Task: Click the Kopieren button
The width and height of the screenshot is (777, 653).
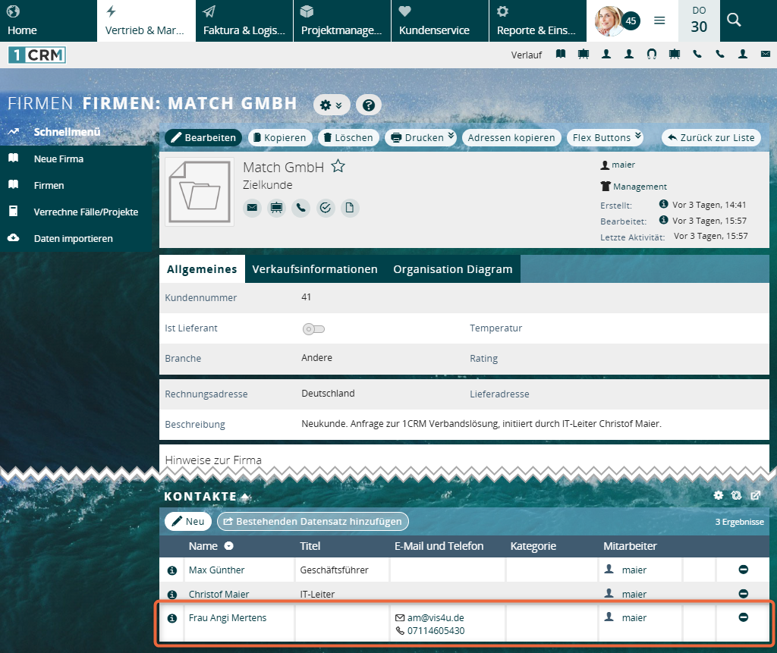Action: coord(280,138)
